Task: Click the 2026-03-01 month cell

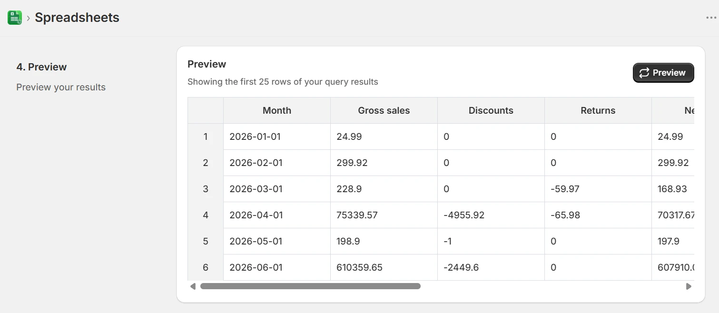Action: 277,189
